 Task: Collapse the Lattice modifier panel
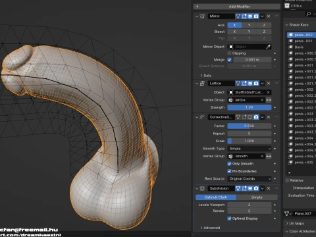click(197, 84)
